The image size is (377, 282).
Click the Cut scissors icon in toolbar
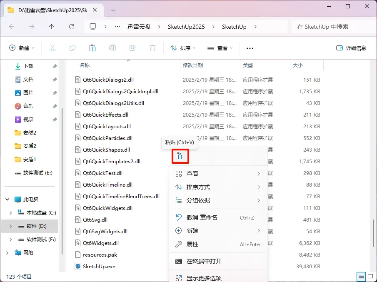click(52, 48)
